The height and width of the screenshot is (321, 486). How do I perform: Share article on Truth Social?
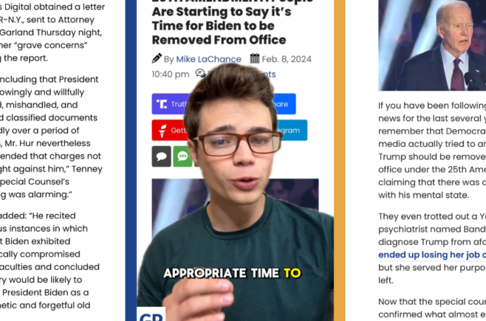pyautogui.click(x=171, y=104)
